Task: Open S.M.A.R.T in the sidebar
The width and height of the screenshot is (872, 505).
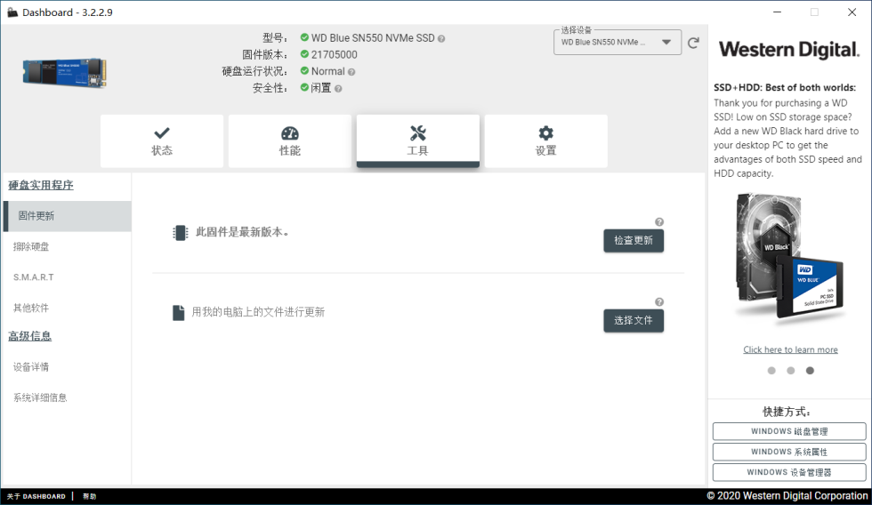Action: (34, 277)
